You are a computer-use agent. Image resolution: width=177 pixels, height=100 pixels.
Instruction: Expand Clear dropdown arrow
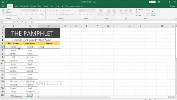(x=142, y=15)
